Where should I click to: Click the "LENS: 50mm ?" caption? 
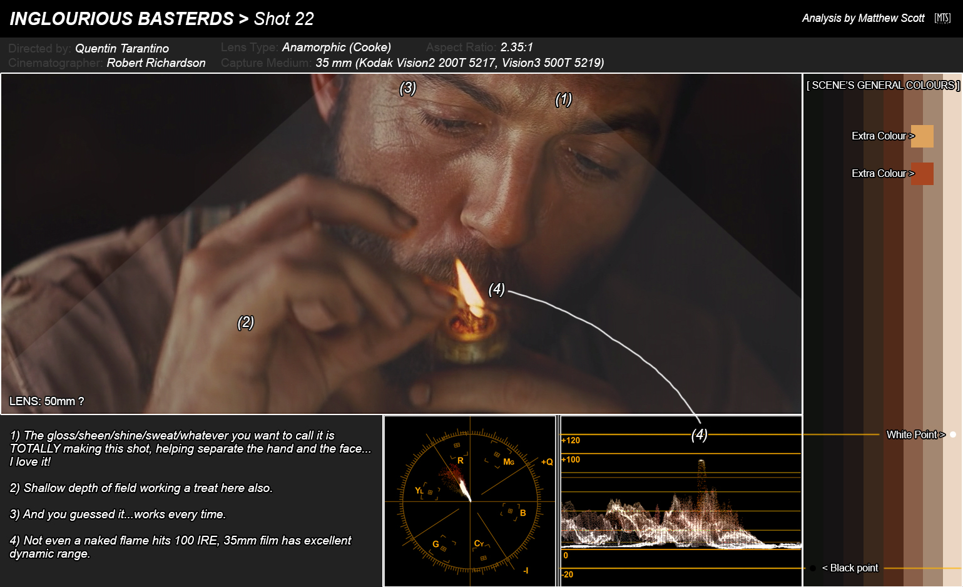click(x=46, y=401)
